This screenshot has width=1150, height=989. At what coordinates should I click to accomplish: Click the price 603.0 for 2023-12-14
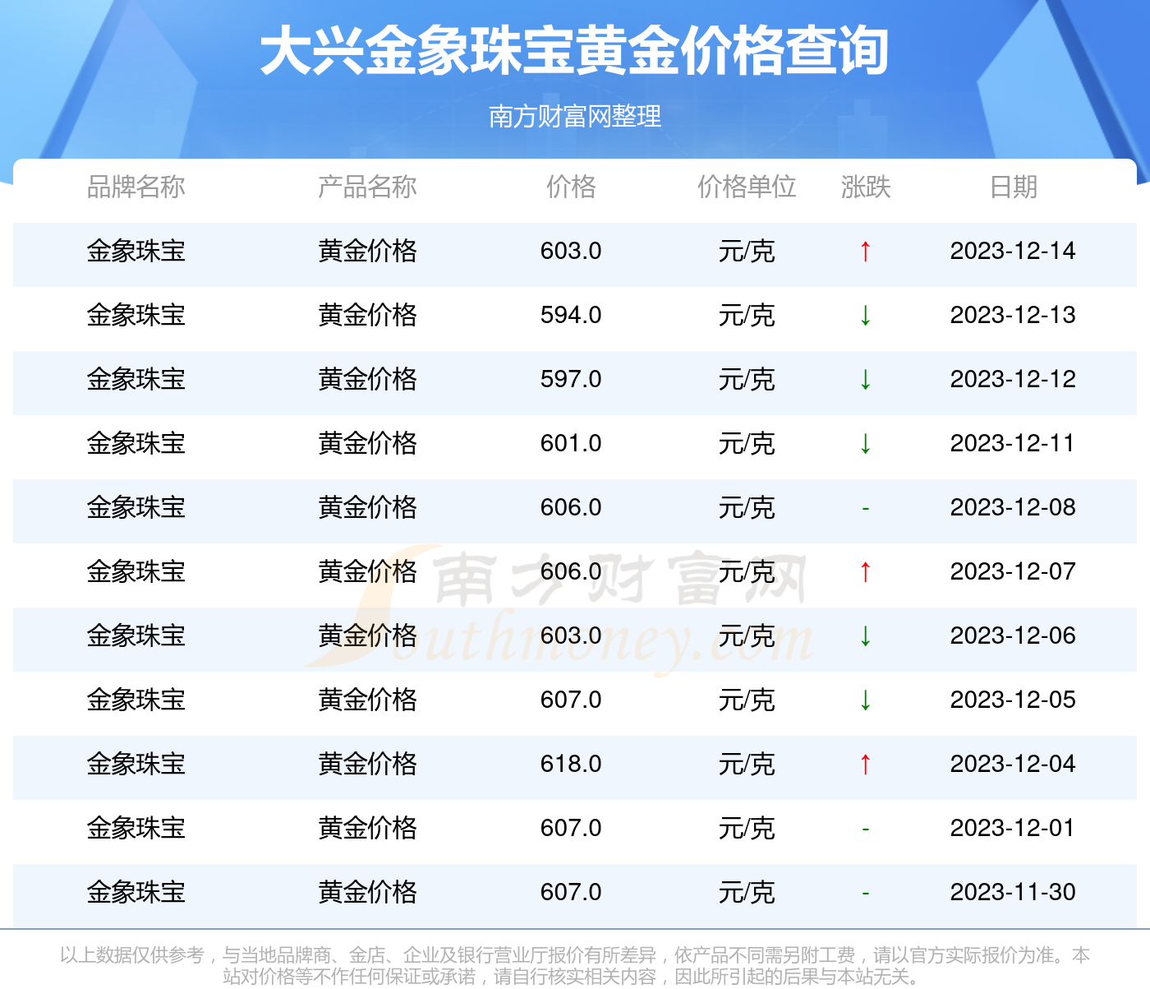[571, 251]
